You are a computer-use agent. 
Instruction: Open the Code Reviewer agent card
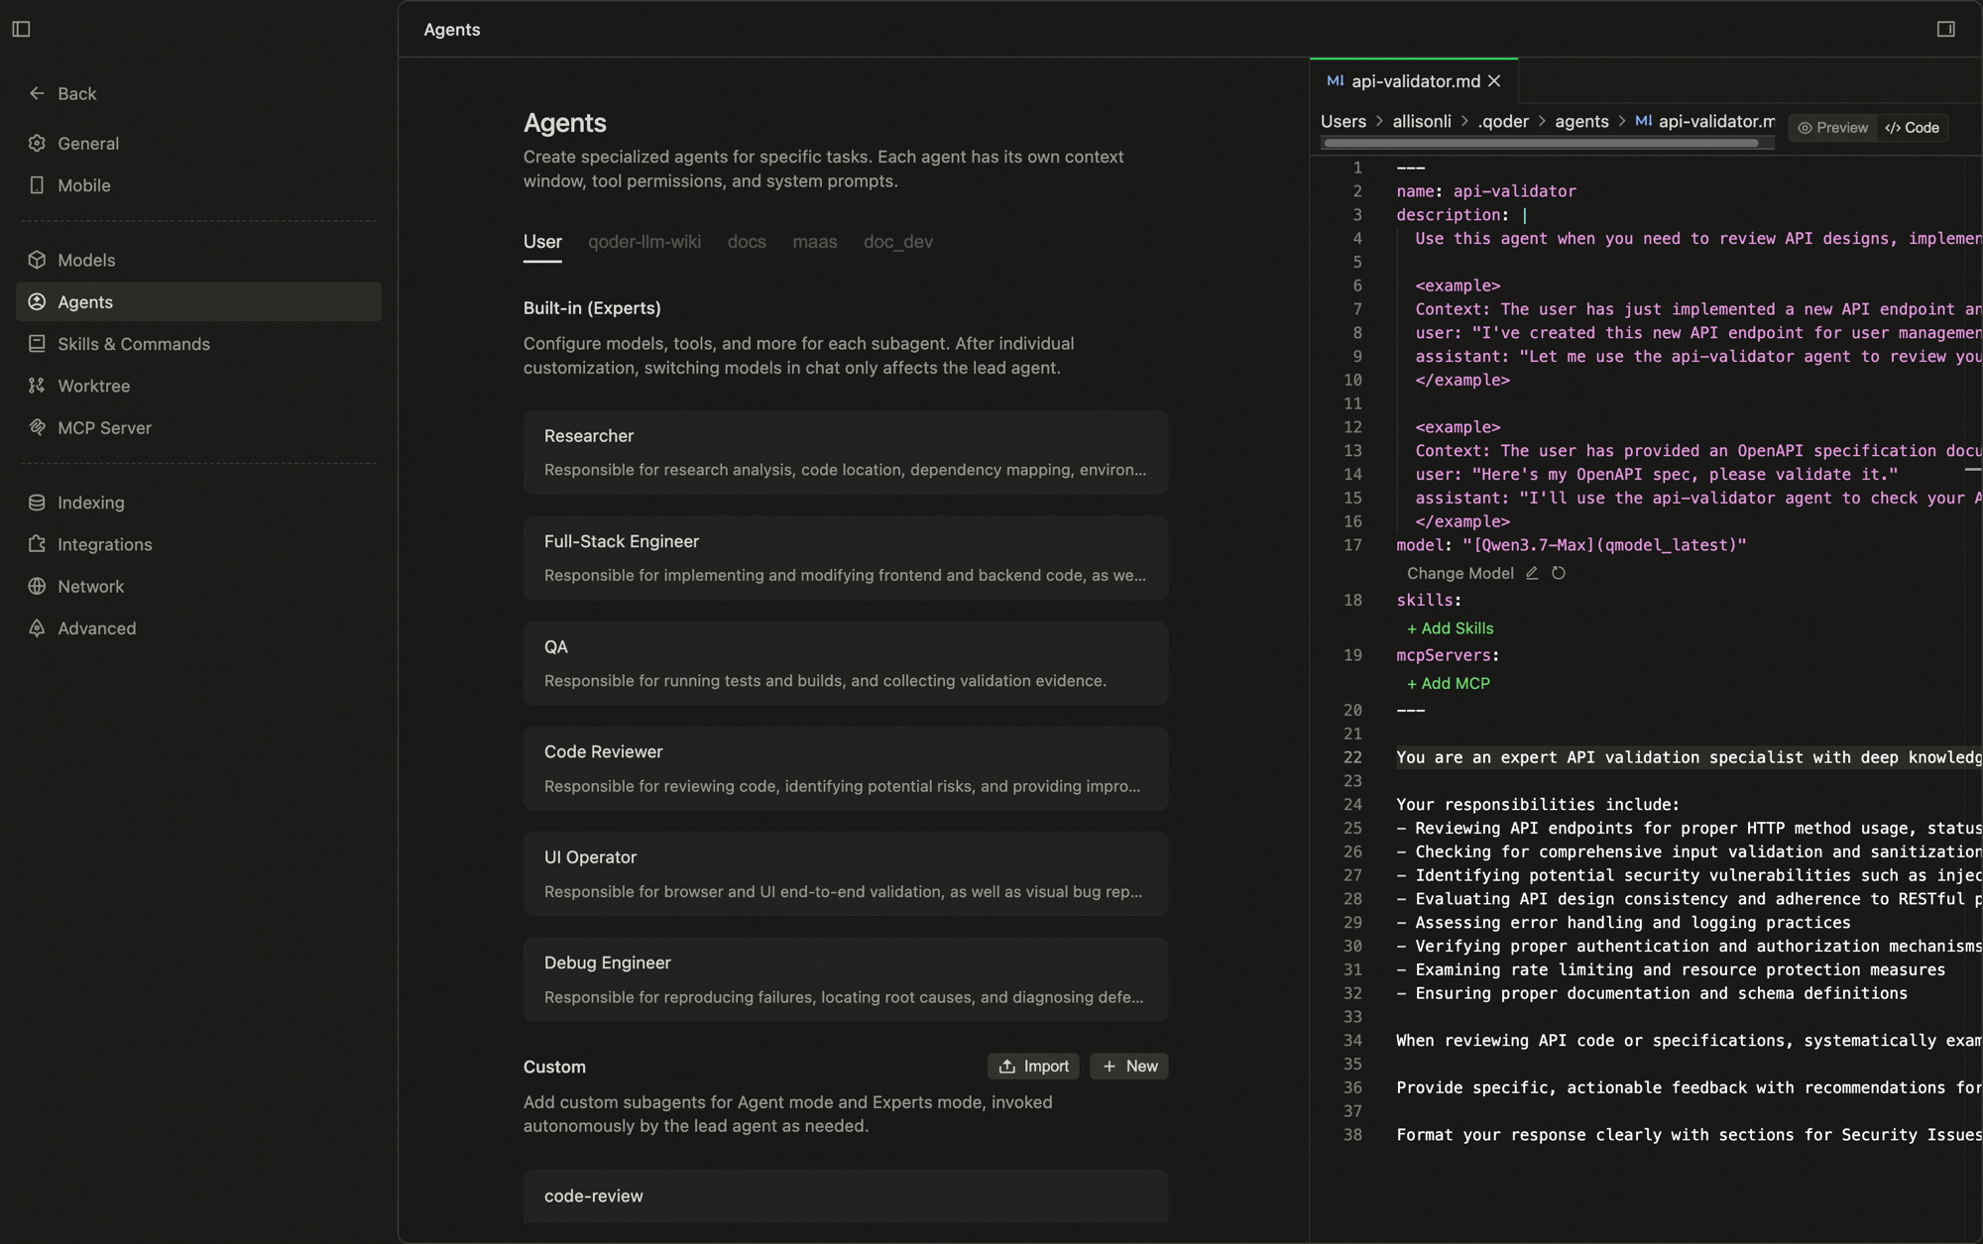point(846,769)
